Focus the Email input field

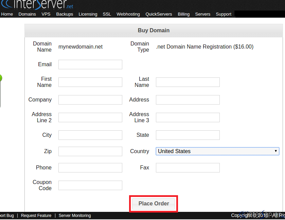(x=90, y=65)
